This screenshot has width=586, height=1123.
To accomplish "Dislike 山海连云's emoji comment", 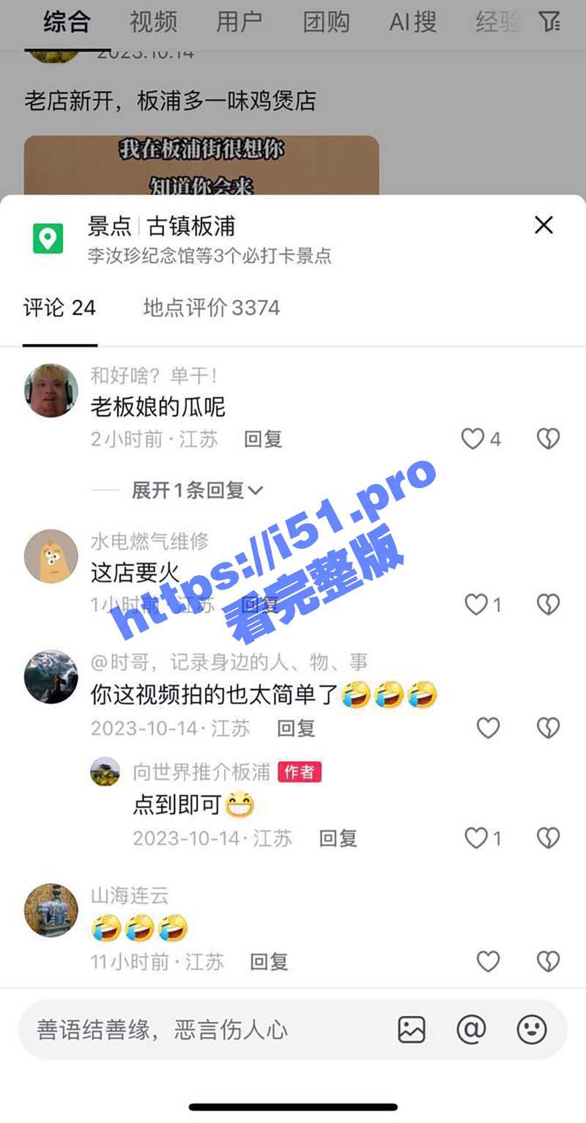I will pyautogui.click(x=548, y=962).
